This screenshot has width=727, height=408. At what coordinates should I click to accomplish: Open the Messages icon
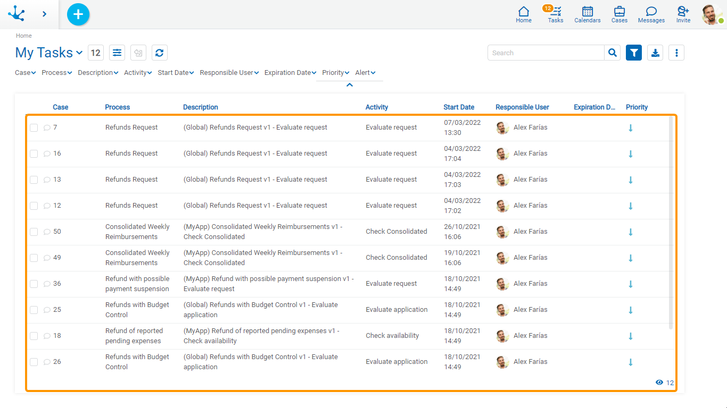[x=651, y=14]
